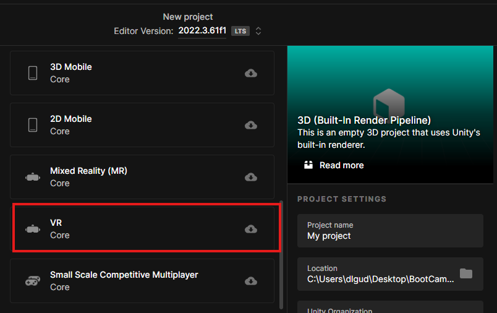Download Small Scale Competitive Multiplayer template
Viewport: 497px width, 313px height.
point(251,281)
